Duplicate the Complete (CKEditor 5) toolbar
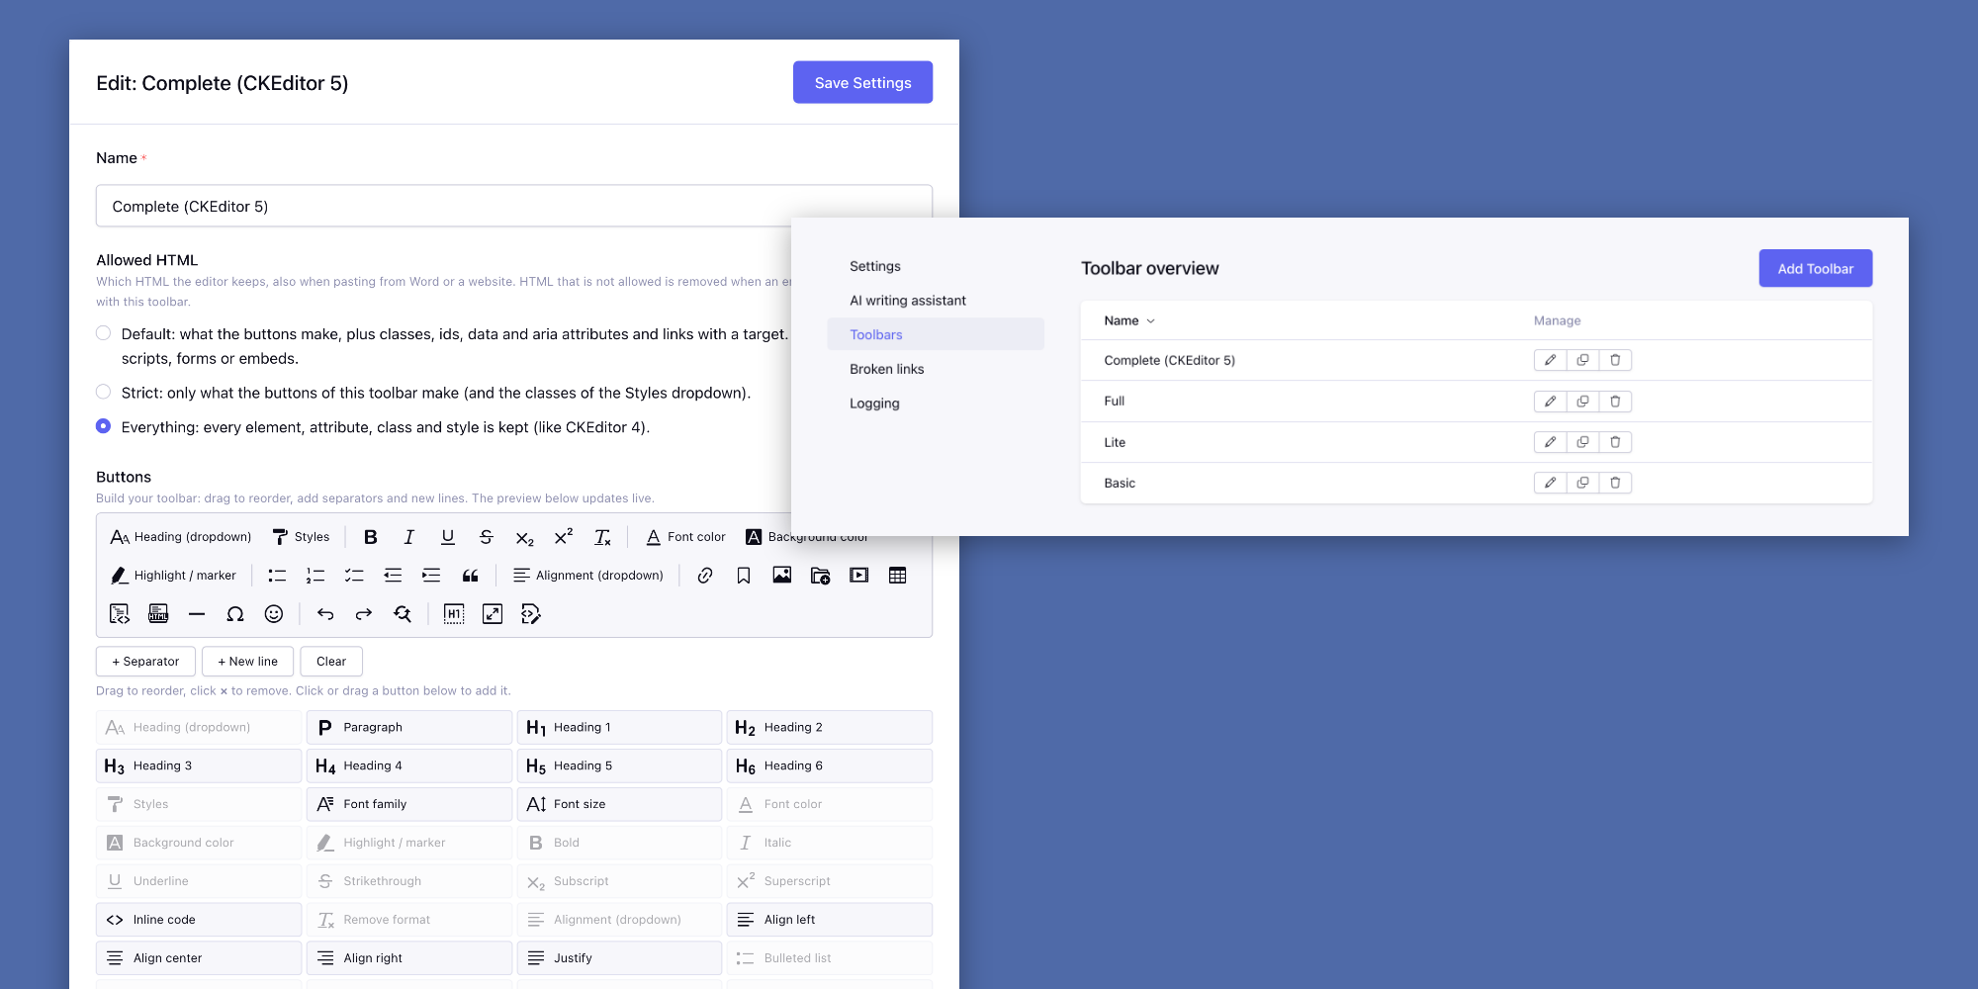Screen dimensions: 1978x989 pyautogui.click(x=1583, y=360)
